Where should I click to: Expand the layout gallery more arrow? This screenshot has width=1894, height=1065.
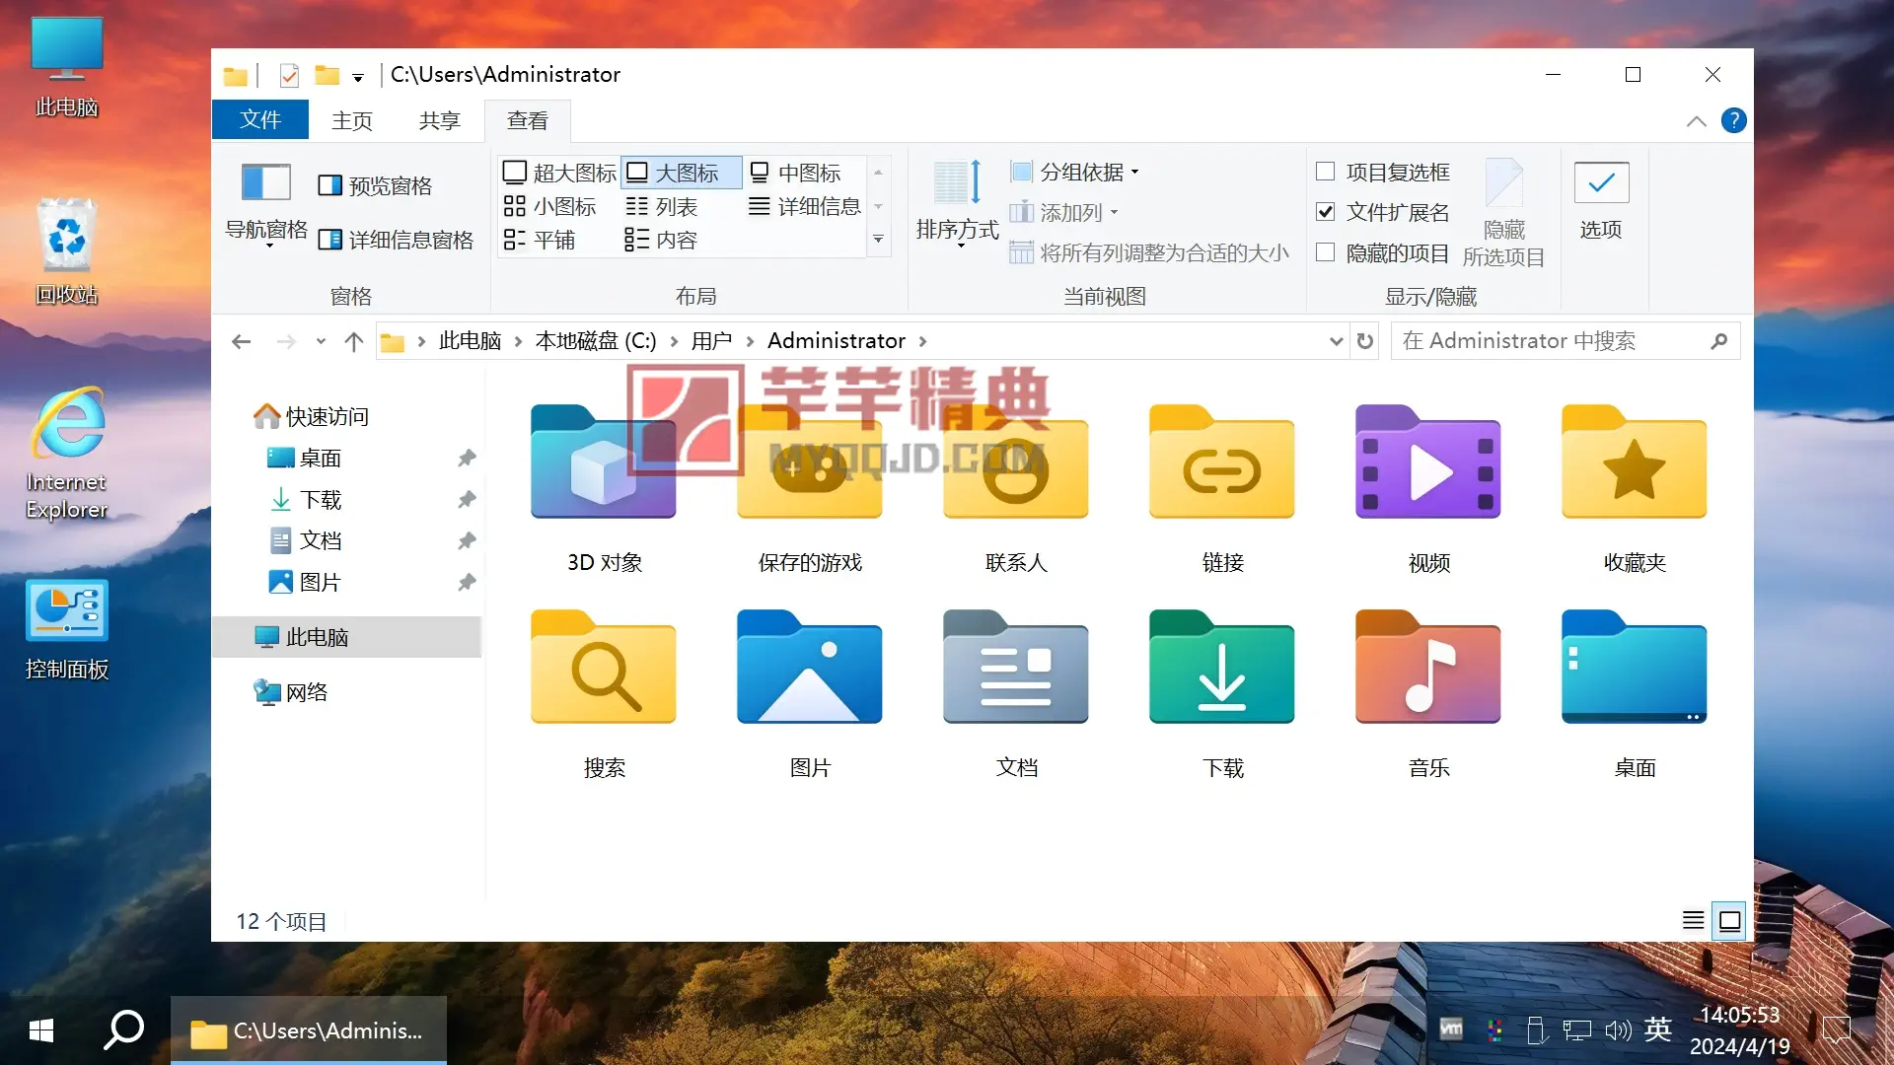(878, 240)
